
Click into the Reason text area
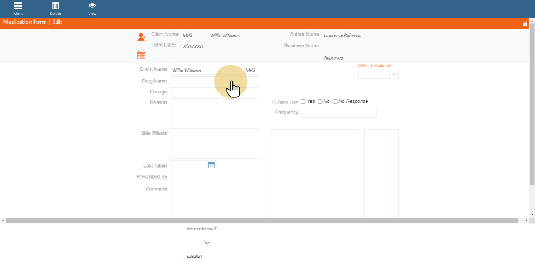pyautogui.click(x=215, y=112)
